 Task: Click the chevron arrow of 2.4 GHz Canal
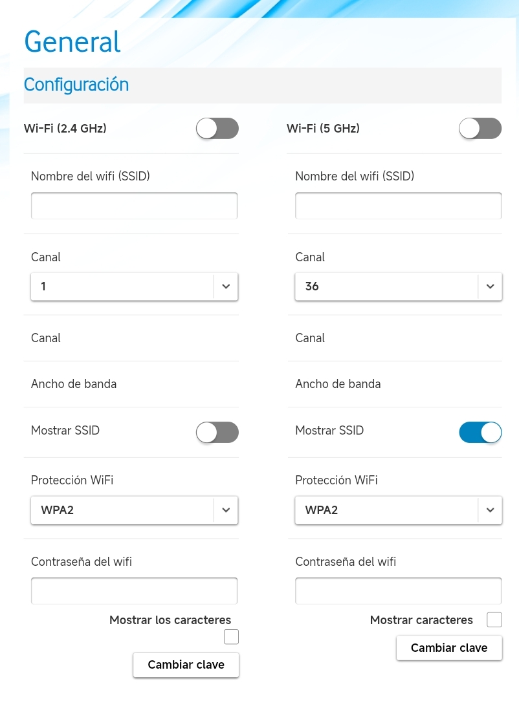[x=226, y=286]
